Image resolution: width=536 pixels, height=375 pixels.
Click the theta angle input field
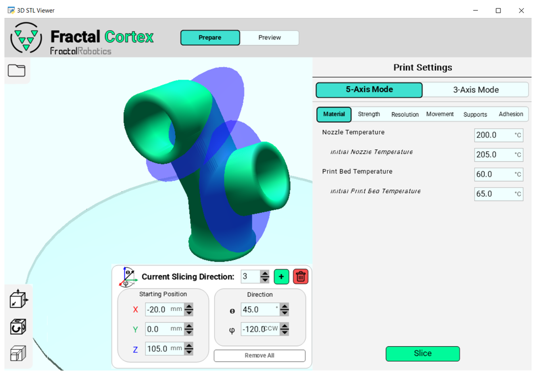click(x=261, y=309)
